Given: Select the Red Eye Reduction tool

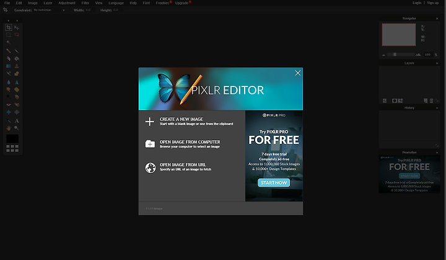Looking at the screenshot, I should point(9,104).
